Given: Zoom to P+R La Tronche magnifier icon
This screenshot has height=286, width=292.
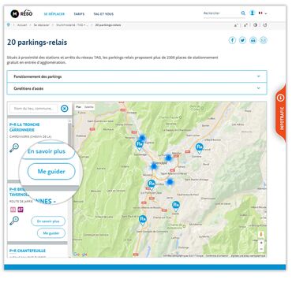Looking at the screenshot, I should click(13, 148).
